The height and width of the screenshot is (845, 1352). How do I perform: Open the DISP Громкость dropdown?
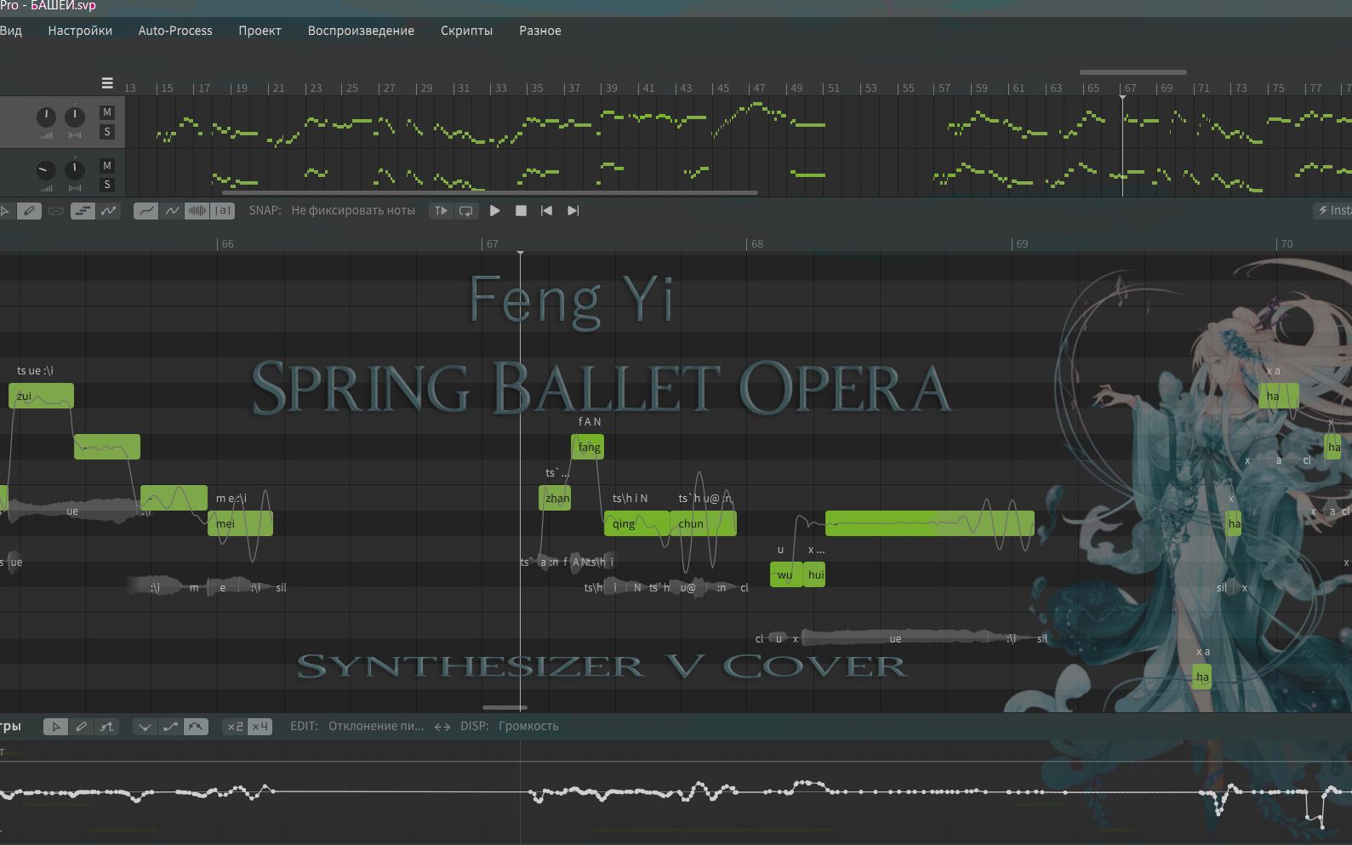[x=528, y=726]
